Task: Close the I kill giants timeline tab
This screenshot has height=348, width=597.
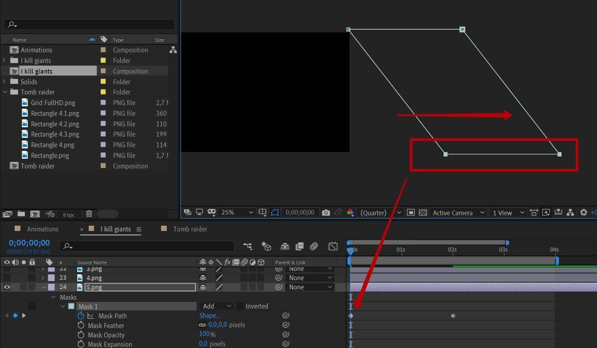Action: [x=82, y=230]
